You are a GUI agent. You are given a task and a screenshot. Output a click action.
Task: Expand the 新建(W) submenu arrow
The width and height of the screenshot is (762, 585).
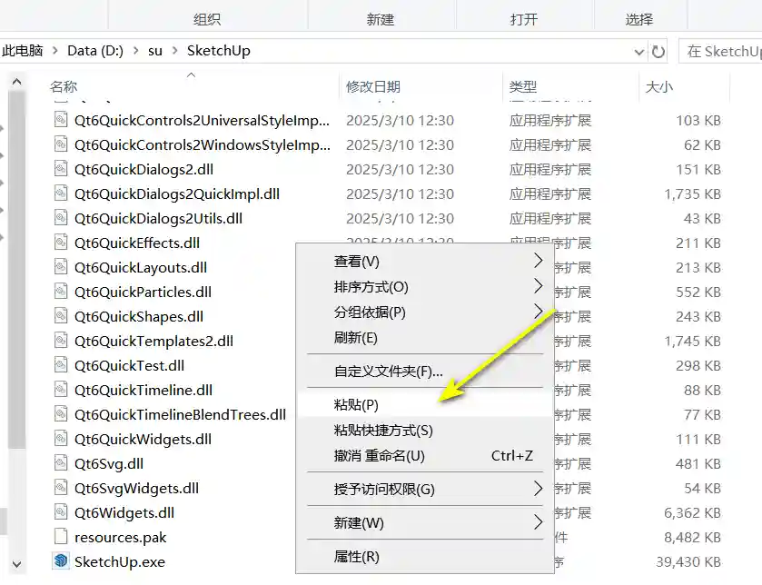coord(538,522)
